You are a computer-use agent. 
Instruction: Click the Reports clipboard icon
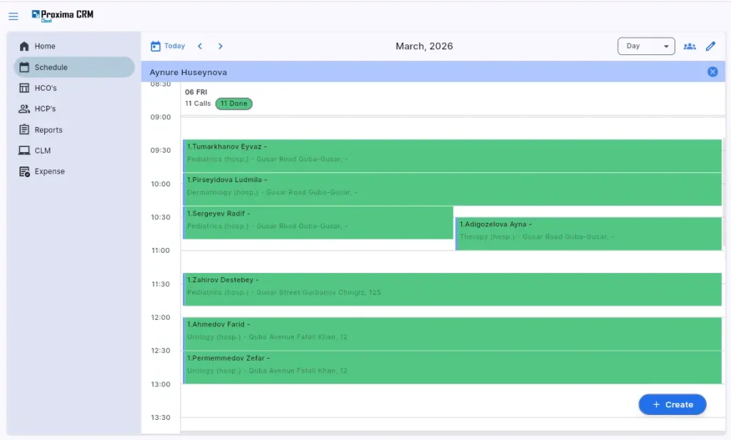coord(24,130)
